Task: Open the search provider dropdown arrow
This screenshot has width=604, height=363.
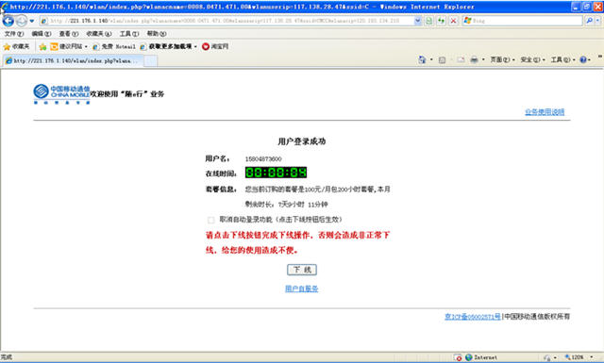Action: 597,21
